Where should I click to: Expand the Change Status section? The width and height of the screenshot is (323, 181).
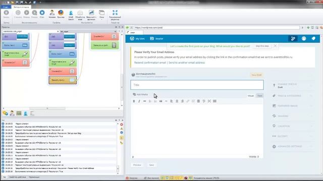coord(293,85)
